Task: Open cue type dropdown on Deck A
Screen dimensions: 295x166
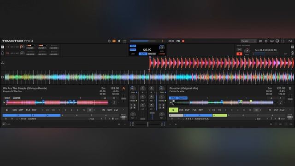Action: point(91,119)
